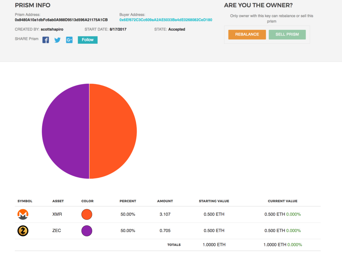The width and height of the screenshot is (342, 255).
Task: Click the Prism Address hash text
Action: (x=61, y=20)
